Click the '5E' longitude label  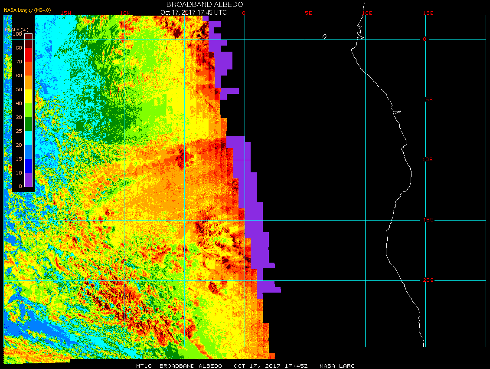pyautogui.click(x=308, y=13)
